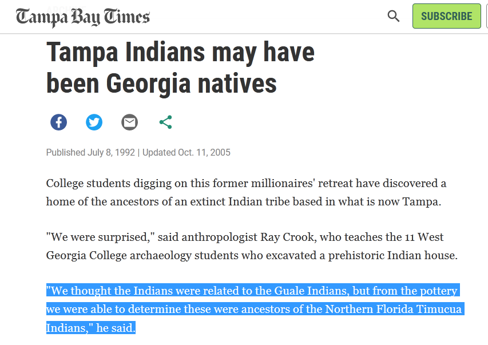
Task: Click "he said." ending the highlighted quote
Action: pyautogui.click(x=117, y=328)
